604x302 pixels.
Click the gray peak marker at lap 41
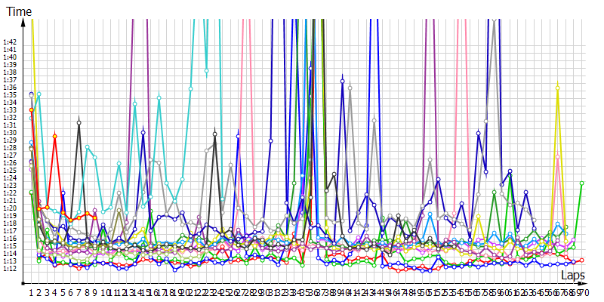pyautogui.click(x=350, y=88)
